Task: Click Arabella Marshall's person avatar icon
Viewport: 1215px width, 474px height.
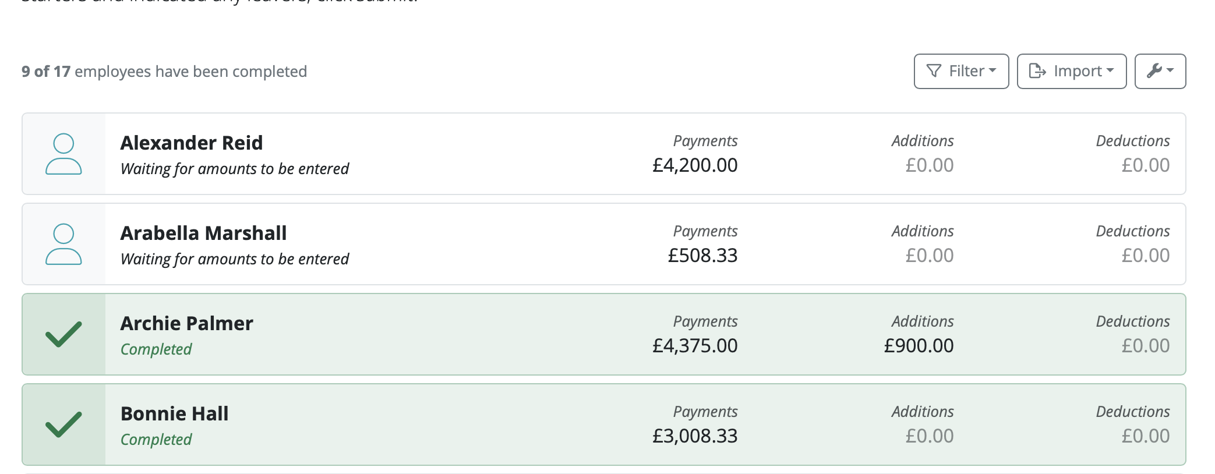Action: [x=63, y=245]
